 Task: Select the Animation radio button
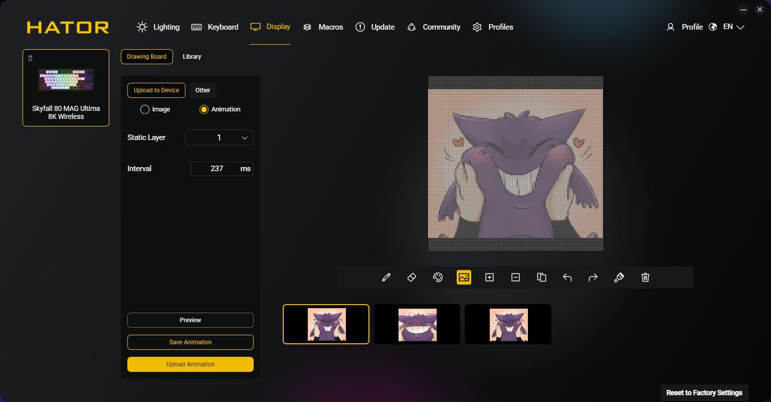[204, 109]
